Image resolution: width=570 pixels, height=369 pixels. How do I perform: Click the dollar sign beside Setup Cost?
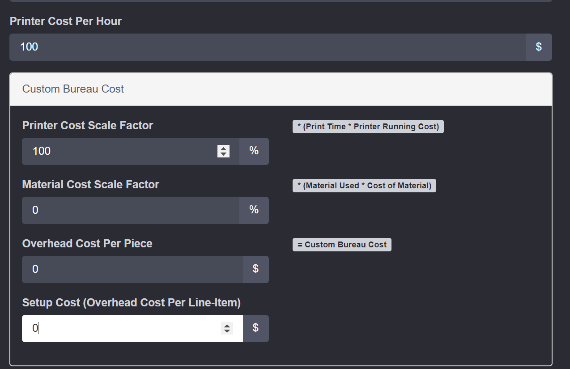point(255,328)
